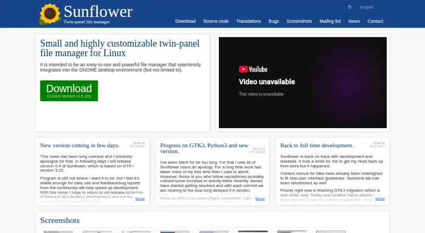Click the Sunflower logo flower icon
Image resolution: width=425 pixels, height=233 pixels.
point(50,14)
